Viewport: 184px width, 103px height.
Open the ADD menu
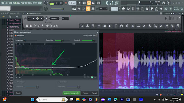[10, 3]
